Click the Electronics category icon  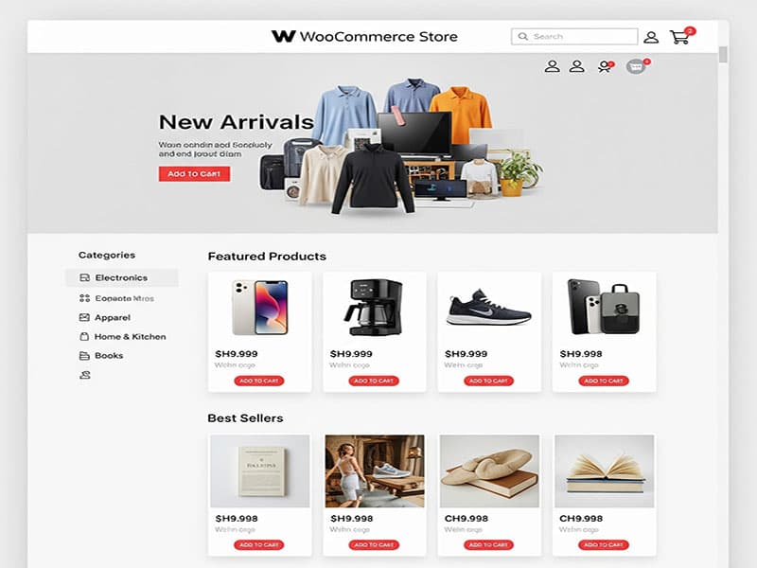tap(84, 277)
